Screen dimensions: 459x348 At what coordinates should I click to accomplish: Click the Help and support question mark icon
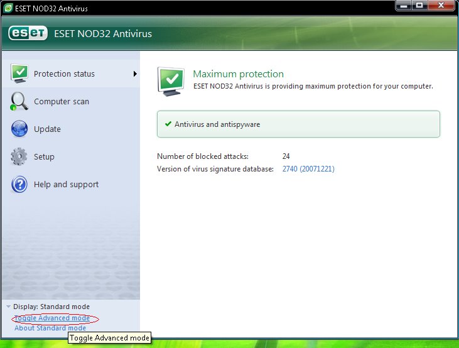tap(19, 184)
